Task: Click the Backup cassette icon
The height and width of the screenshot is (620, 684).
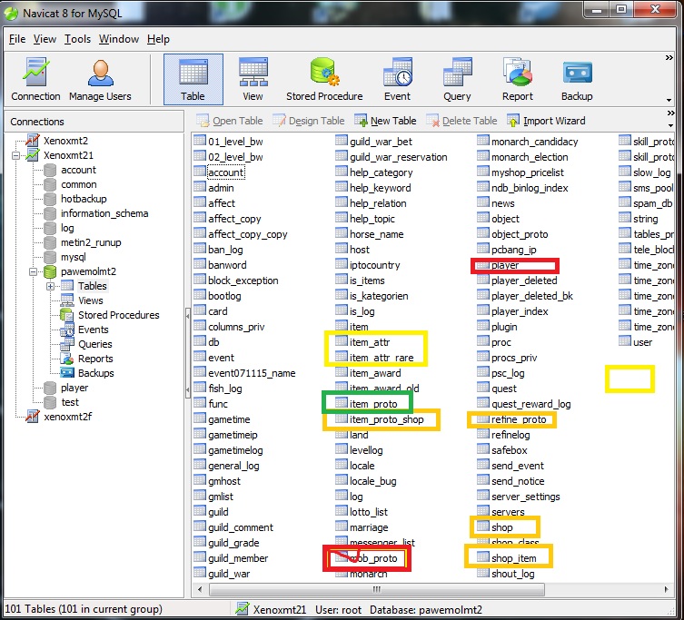Action: (577, 79)
